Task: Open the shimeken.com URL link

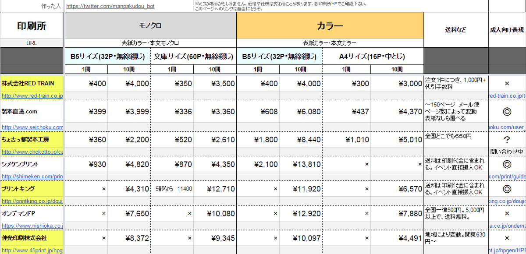Action: pyautogui.click(x=32, y=176)
